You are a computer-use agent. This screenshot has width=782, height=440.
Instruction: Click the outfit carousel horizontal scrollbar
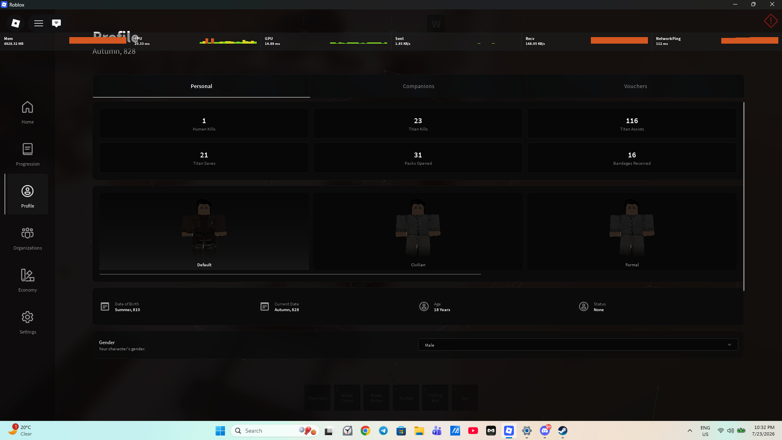tap(290, 274)
